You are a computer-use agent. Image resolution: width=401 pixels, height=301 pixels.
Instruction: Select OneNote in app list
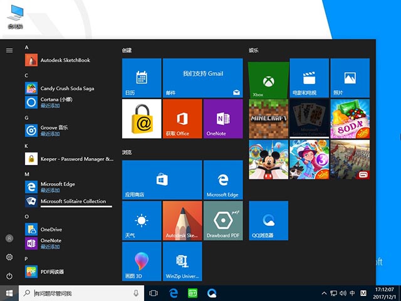click(x=69, y=243)
